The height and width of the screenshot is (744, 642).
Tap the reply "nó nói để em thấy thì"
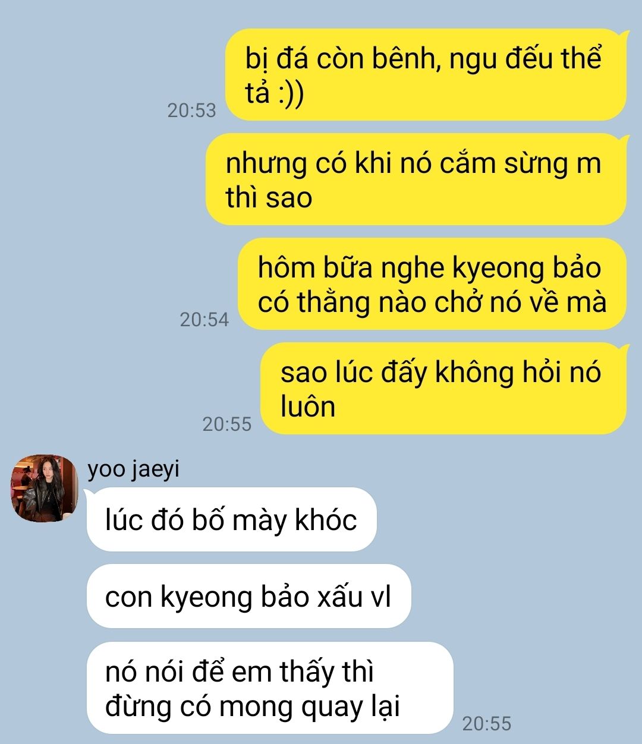pos(270,688)
